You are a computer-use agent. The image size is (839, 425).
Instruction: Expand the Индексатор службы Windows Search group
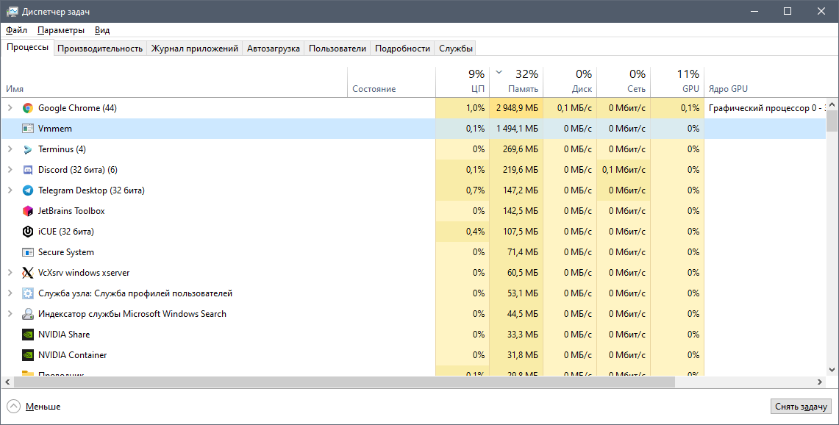(x=10, y=314)
